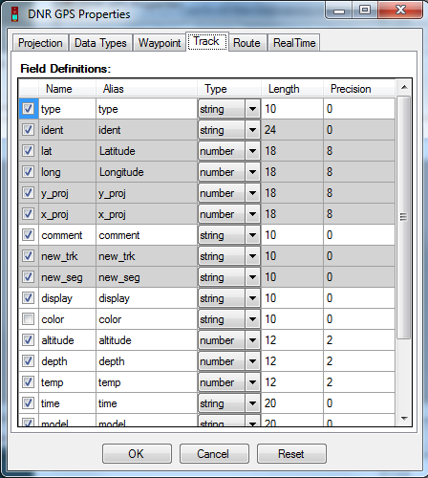This screenshot has height=478, width=428.
Task: Click the Length column header
Action: [x=292, y=89]
